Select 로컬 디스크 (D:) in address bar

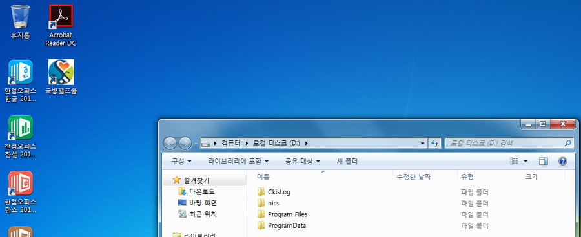click(x=276, y=143)
